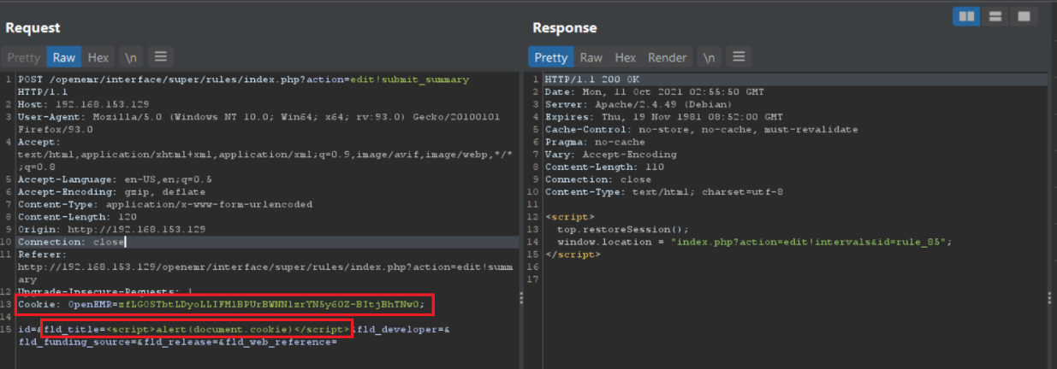Open the Render tab in Response panel
1057x369 pixels.
(x=668, y=57)
